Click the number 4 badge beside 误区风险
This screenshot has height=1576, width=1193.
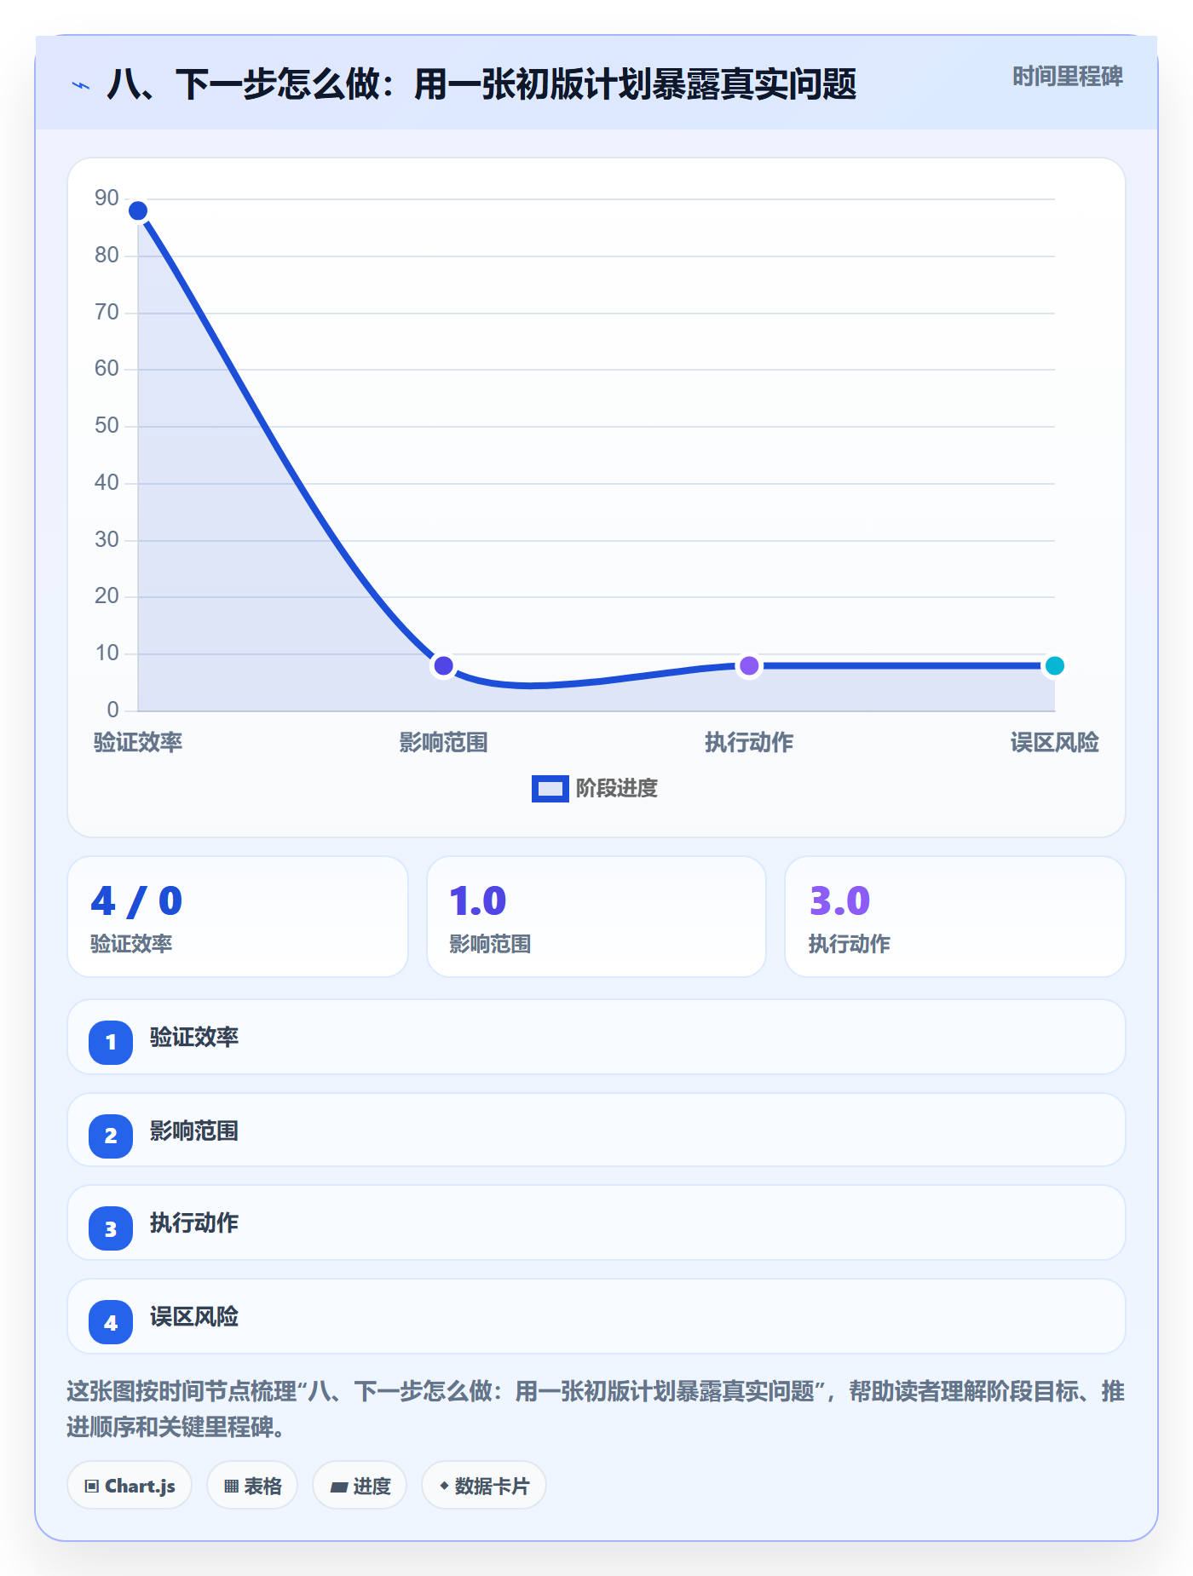click(x=111, y=1322)
